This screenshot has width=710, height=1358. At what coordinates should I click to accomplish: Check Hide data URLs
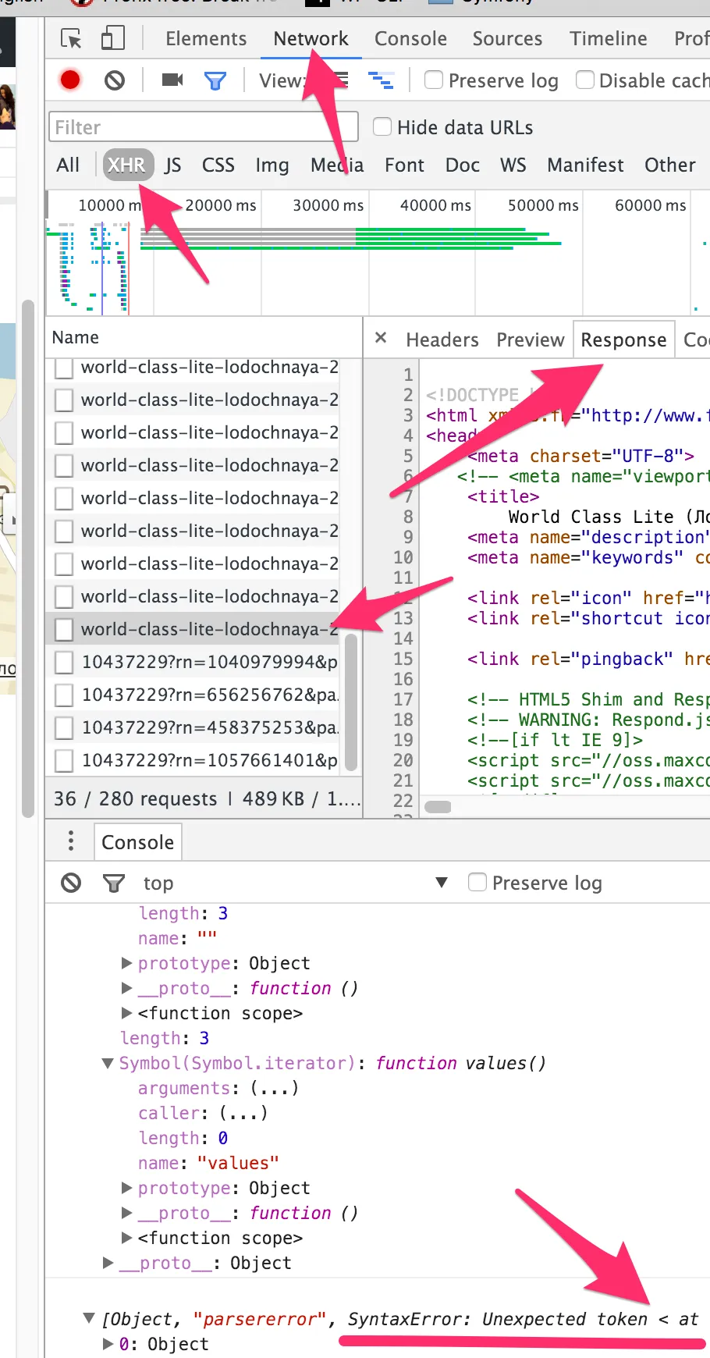[x=382, y=126]
